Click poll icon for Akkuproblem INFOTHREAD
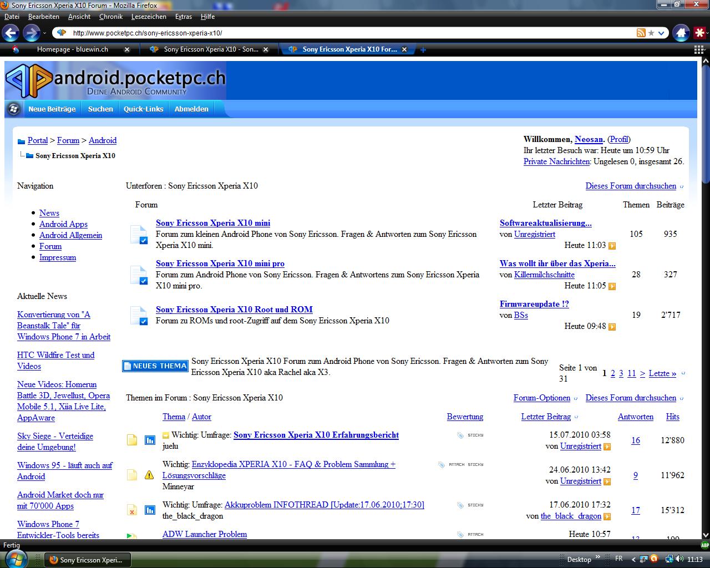The width and height of the screenshot is (710, 568). pyautogui.click(x=150, y=510)
